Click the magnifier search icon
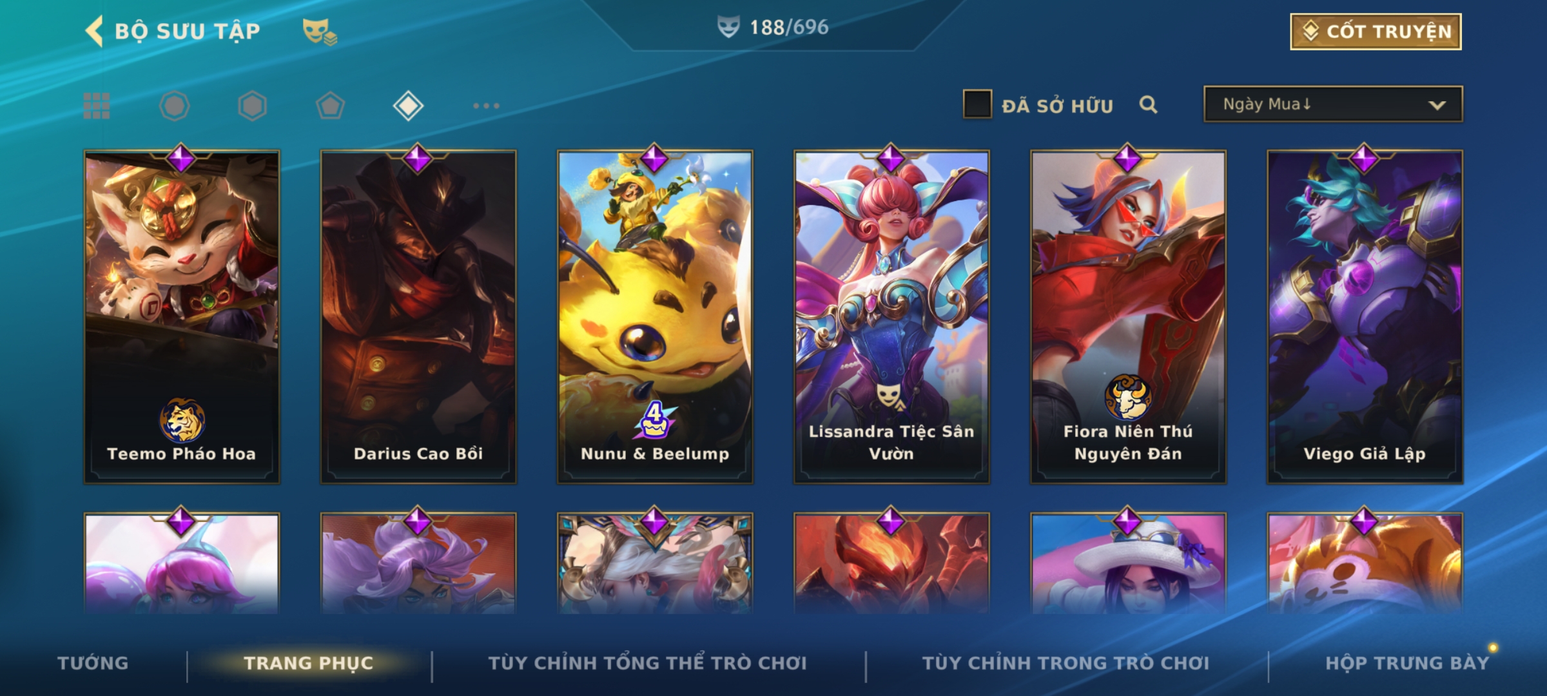Viewport: 1547px width, 696px height. click(x=1148, y=104)
